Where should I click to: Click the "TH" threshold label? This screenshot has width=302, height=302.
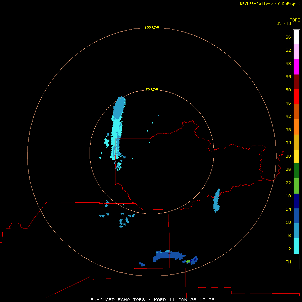(288, 262)
